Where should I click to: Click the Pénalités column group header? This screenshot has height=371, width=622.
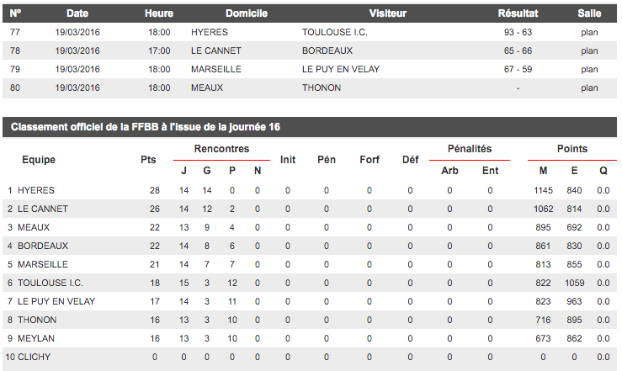pos(469,149)
